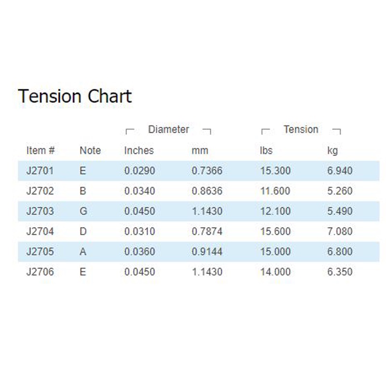
Task: Select note G in the J2703 row
Action: tap(83, 211)
